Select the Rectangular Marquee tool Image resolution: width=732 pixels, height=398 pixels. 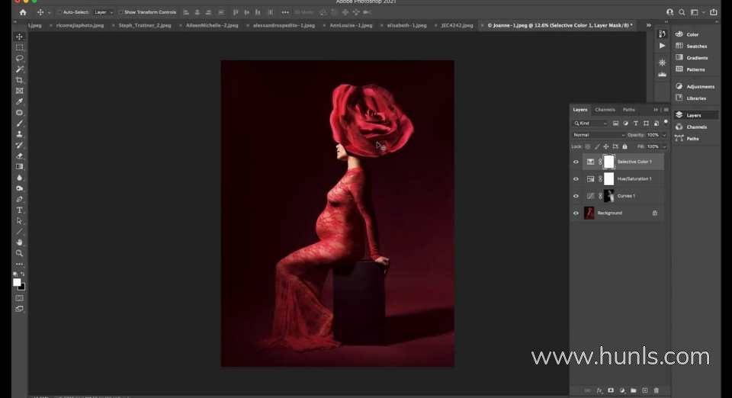pyautogui.click(x=19, y=47)
